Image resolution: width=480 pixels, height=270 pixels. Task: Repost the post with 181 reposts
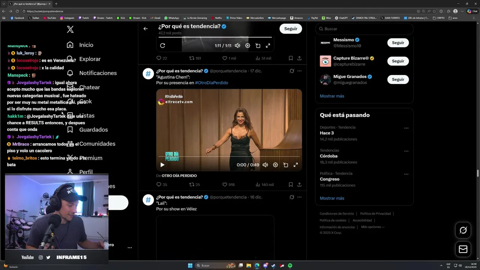click(x=195, y=58)
